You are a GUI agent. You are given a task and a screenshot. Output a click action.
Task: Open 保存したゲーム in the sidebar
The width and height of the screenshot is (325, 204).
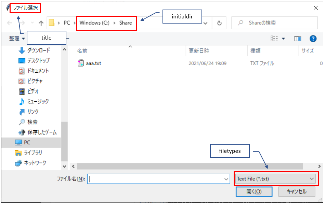[x=38, y=132]
